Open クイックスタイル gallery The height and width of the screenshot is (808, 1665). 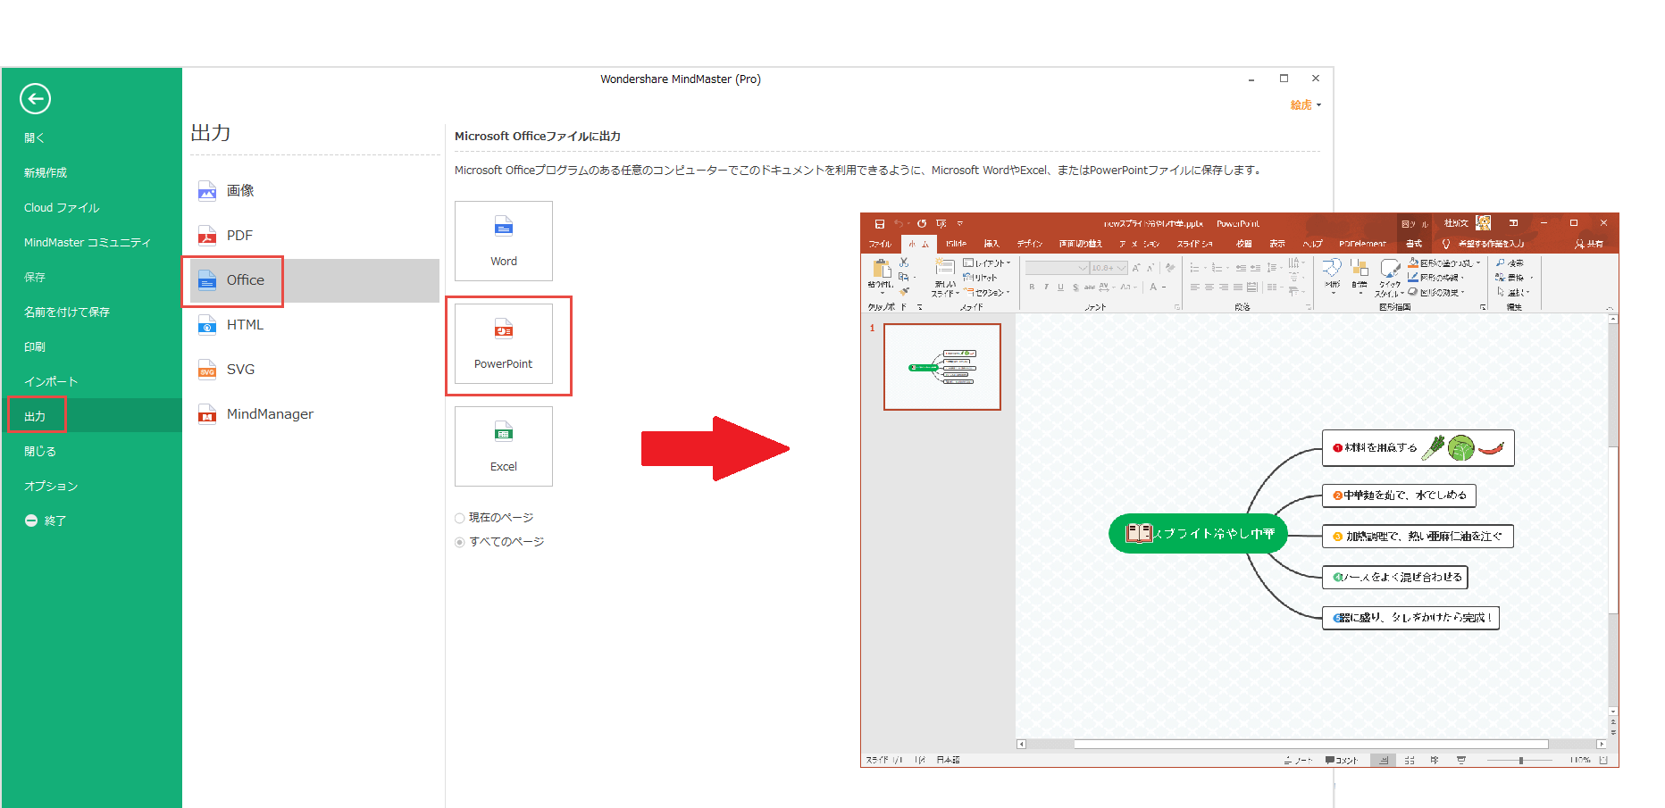pos(1389,278)
